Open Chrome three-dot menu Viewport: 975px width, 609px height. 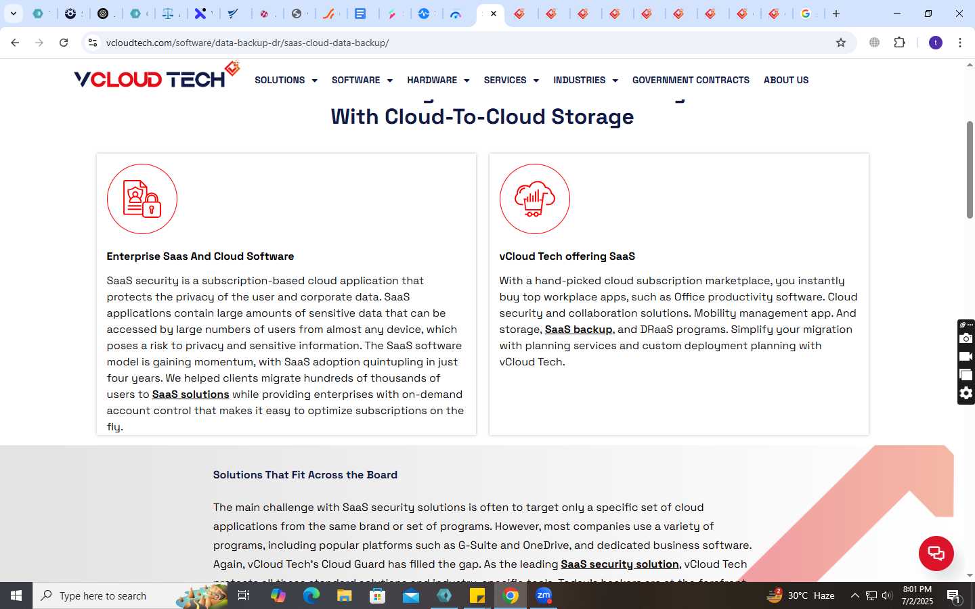(960, 43)
